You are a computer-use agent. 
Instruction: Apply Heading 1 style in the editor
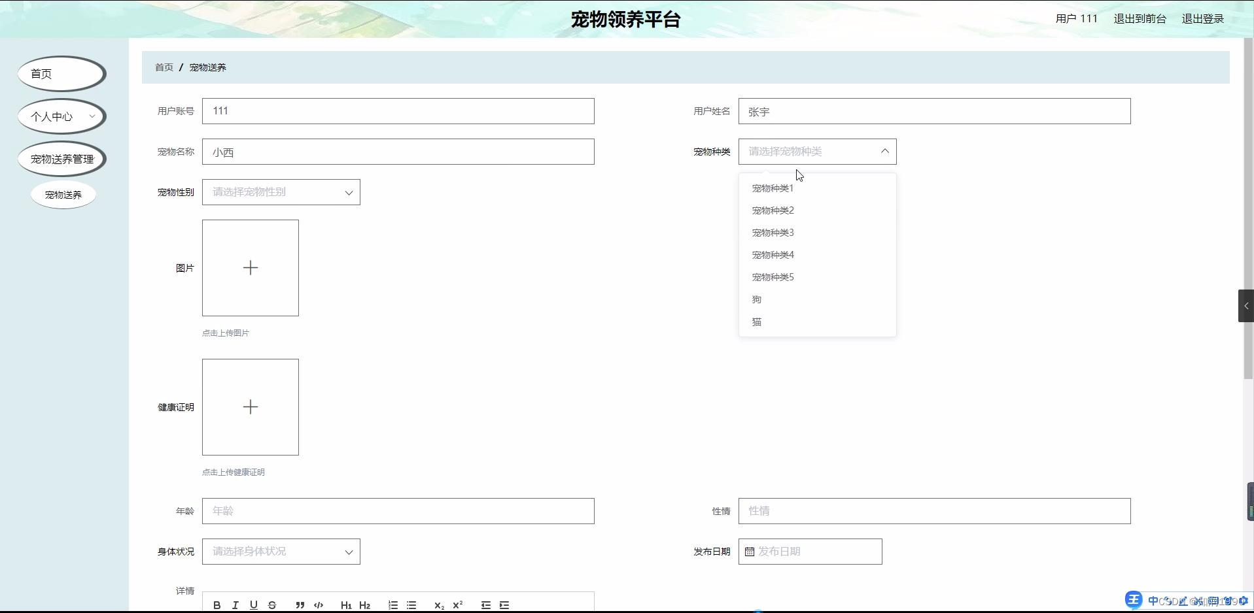tap(346, 605)
